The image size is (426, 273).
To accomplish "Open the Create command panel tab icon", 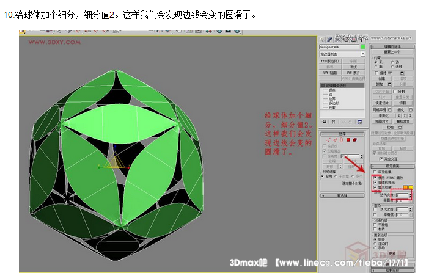I will coord(321,39).
